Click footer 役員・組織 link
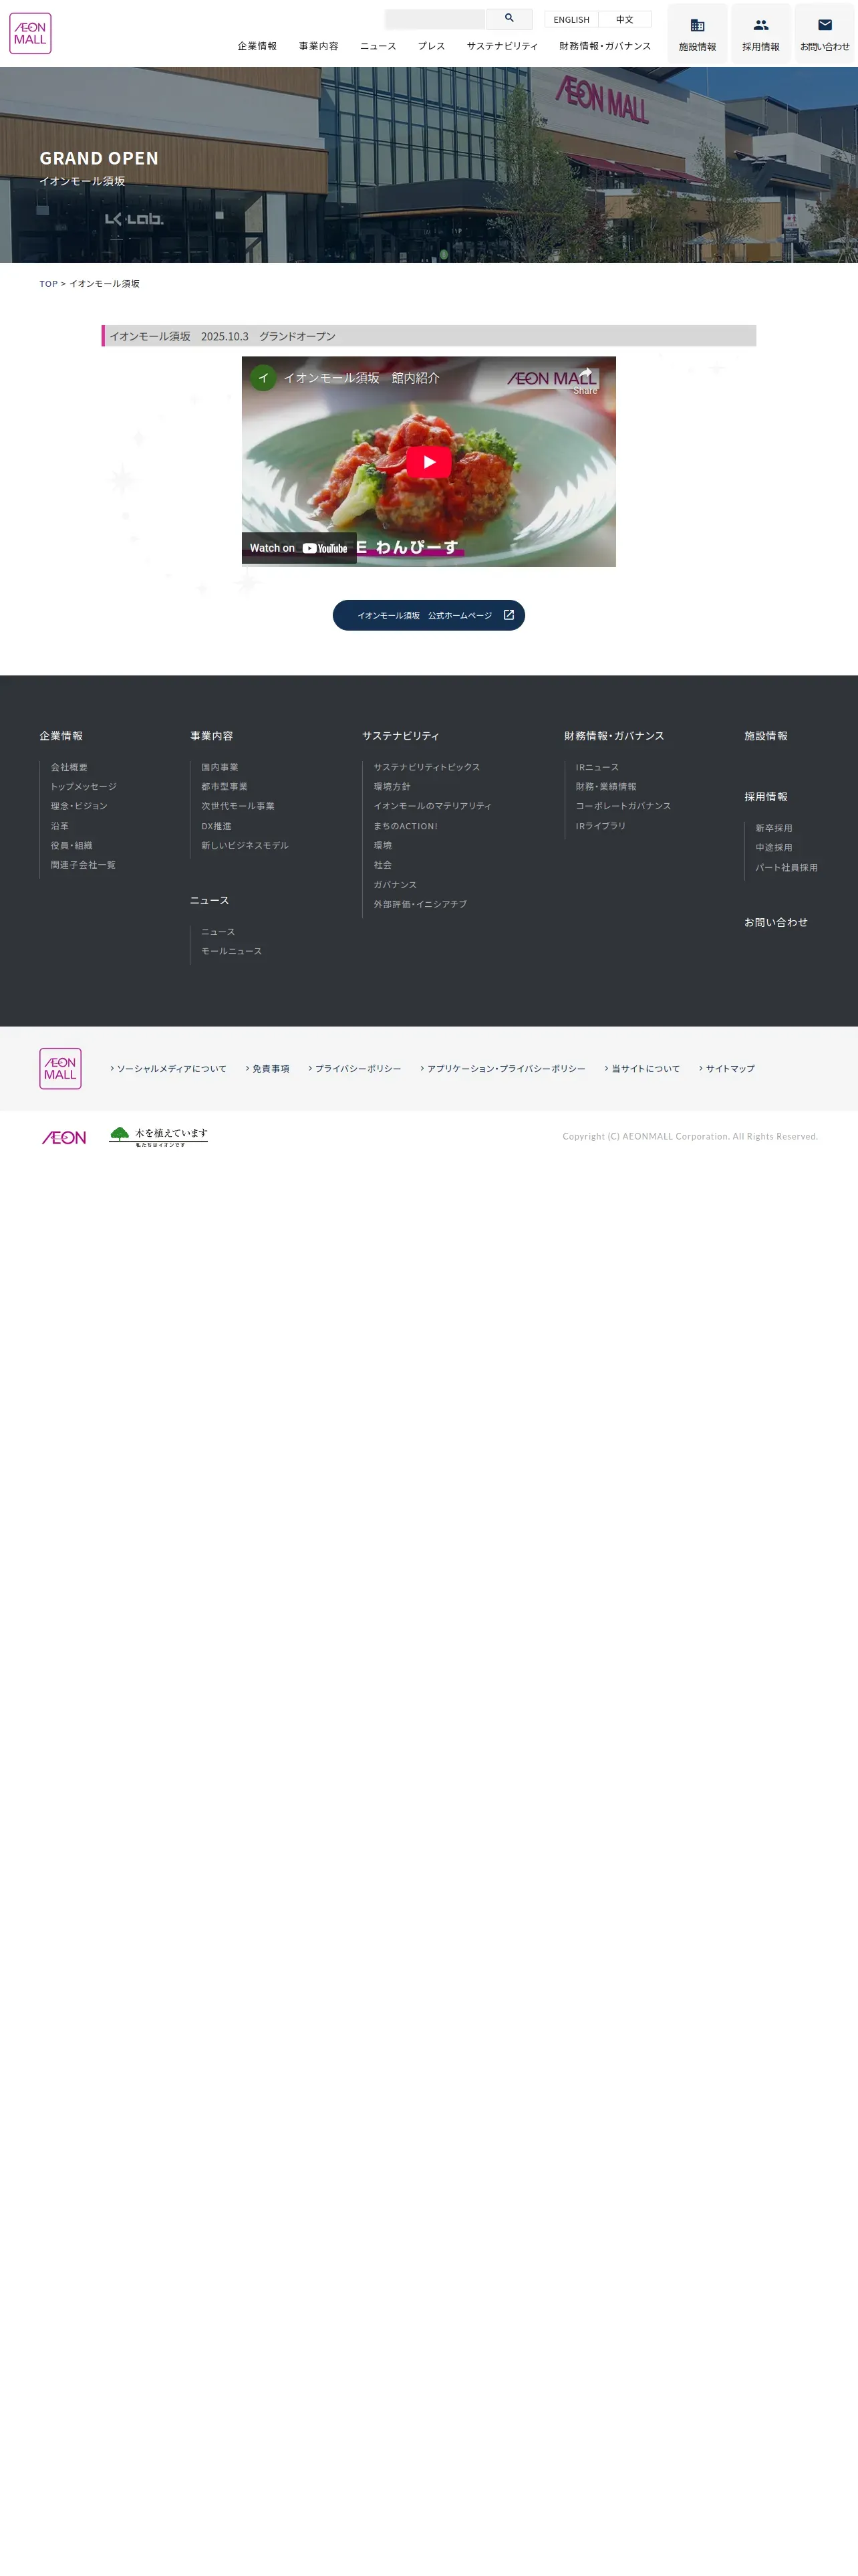The width and height of the screenshot is (858, 2576). coord(72,845)
